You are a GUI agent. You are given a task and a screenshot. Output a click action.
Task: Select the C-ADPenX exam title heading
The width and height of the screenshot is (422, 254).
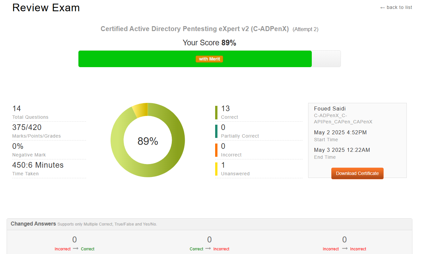[x=195, y=29]
